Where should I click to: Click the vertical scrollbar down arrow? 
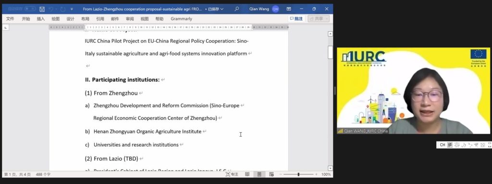pos(330,168)
